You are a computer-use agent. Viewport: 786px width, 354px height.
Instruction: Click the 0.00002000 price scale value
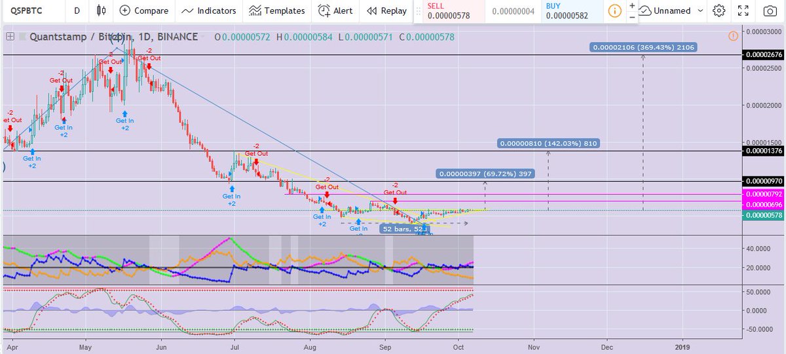tap(764, 105)
